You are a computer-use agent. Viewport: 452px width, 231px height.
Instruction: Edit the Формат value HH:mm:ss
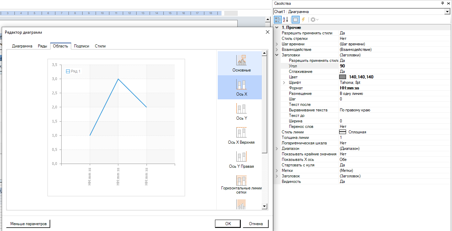pos(395,88)
